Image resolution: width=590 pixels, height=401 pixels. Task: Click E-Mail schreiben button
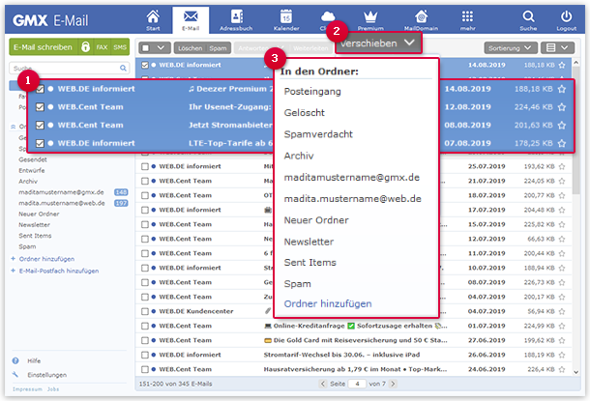pyautogui.click(x=43, y=47)
